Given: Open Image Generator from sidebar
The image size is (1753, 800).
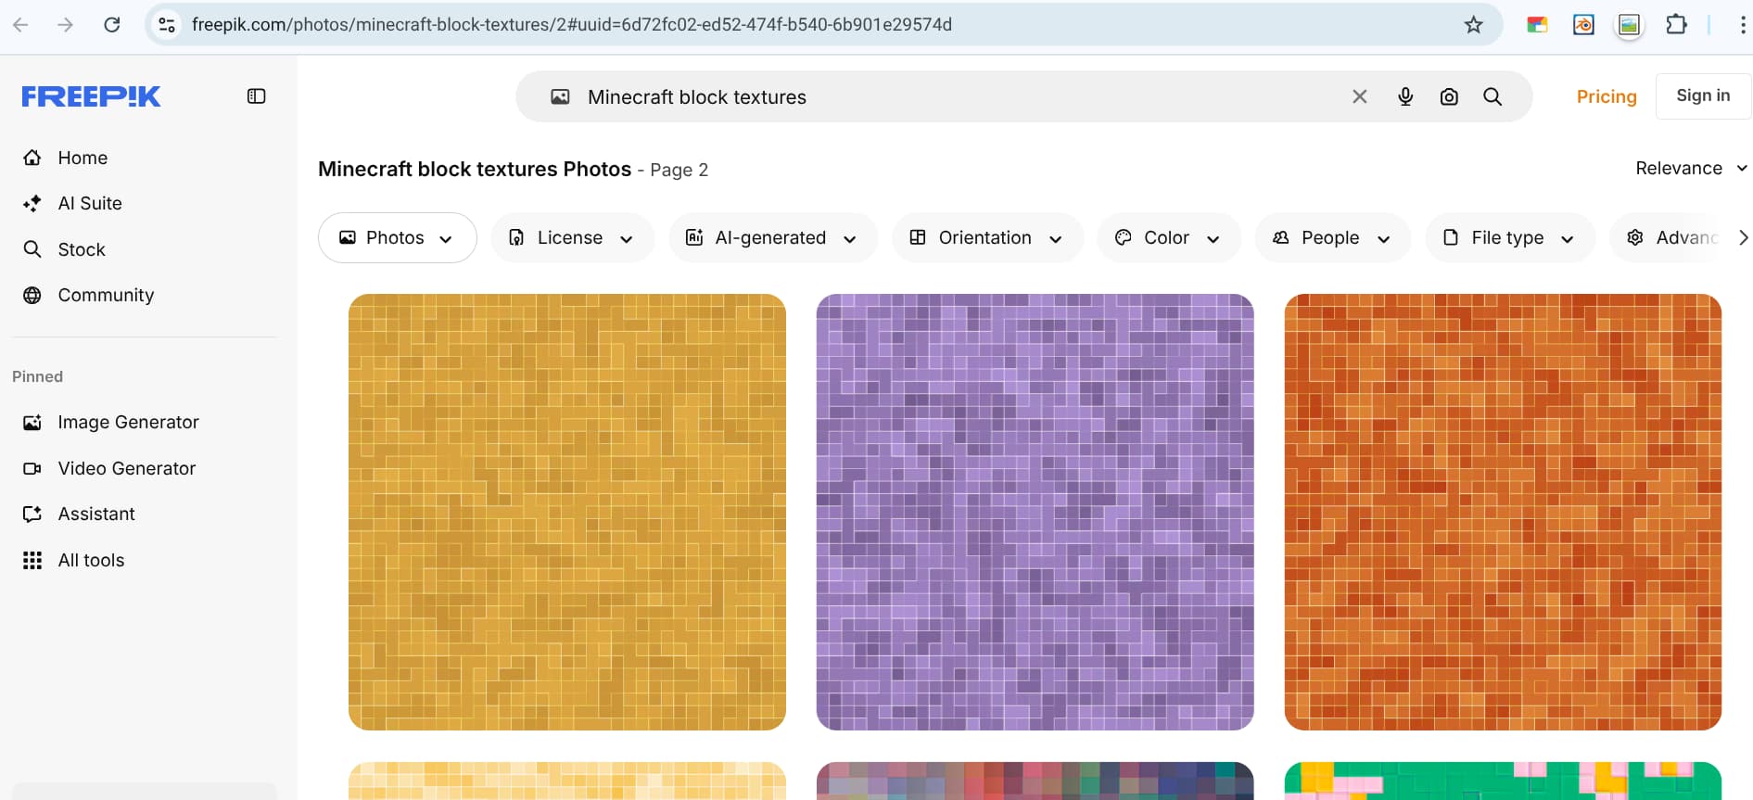Looking at the screenshot, I should click(128, 423).
